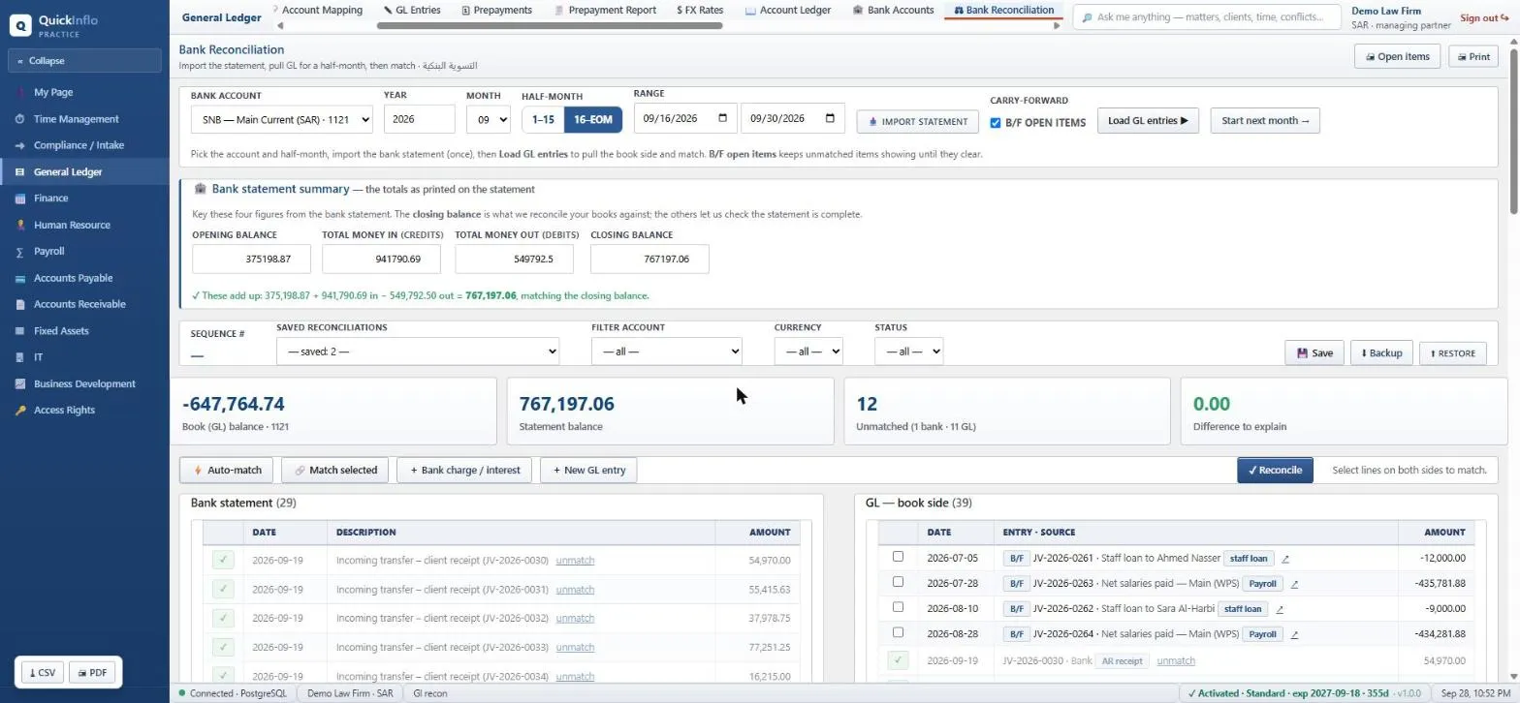Click Load GL entries button
The height and width of the screenshot is (703, 1520).
[x=1148, y=121]
